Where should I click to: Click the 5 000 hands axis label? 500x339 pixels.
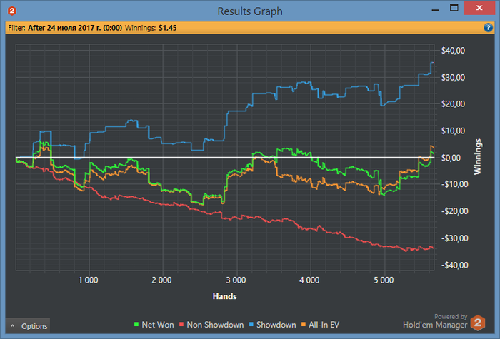(384, 280)
